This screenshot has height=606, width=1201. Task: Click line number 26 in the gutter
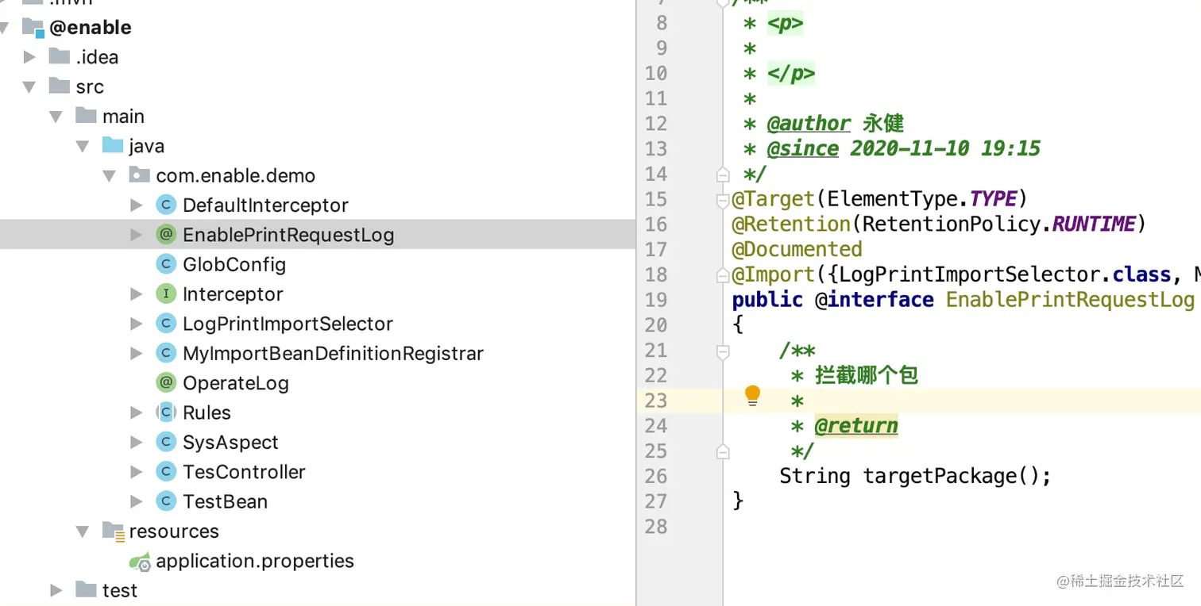pos(656,476)
